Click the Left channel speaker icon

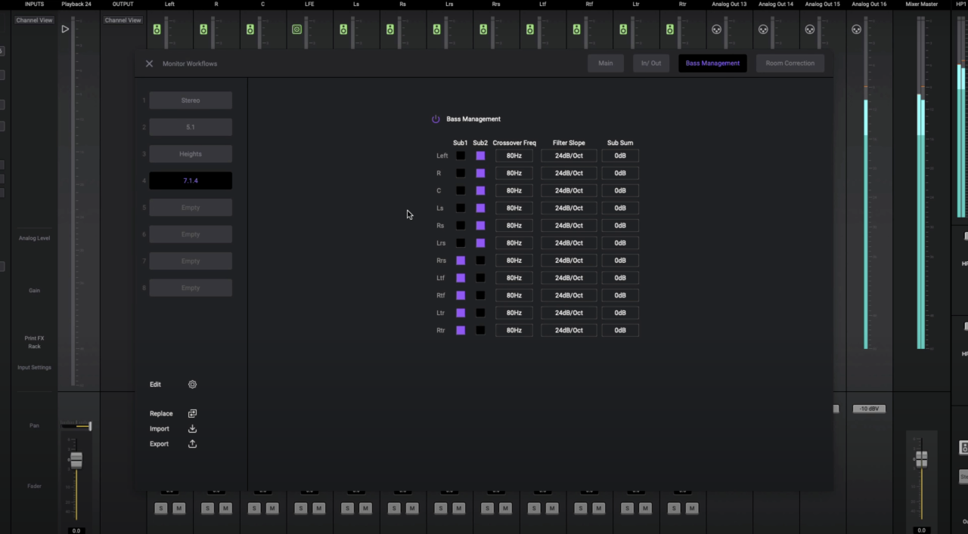[x=157, y=29]
